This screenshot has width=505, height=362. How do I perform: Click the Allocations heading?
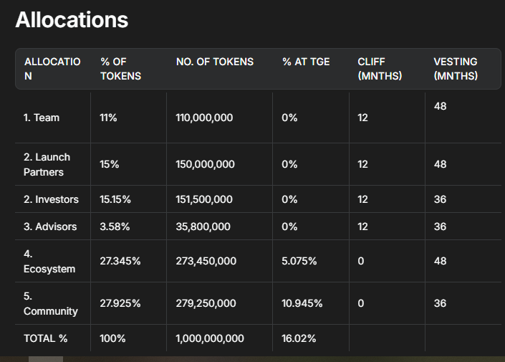point(72,19)
